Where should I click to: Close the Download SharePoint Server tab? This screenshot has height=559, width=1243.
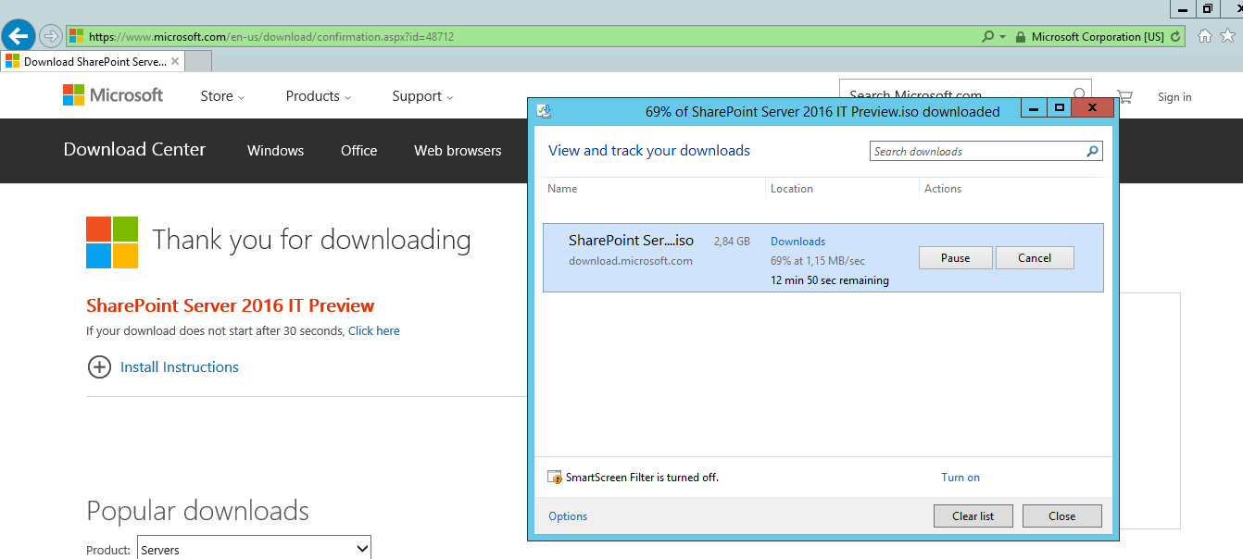(175, 61)
